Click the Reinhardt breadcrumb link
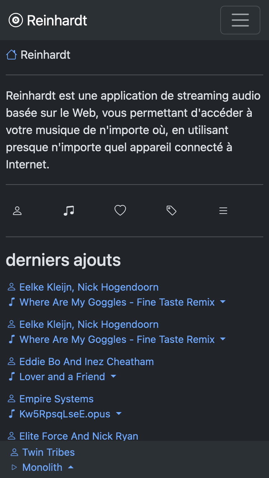 click(x=46, y=55)
